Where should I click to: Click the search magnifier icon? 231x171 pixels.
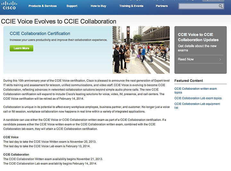coord(220,6)
